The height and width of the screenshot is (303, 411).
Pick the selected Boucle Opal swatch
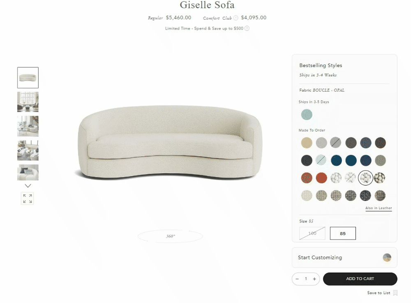(x=365, y=178)
